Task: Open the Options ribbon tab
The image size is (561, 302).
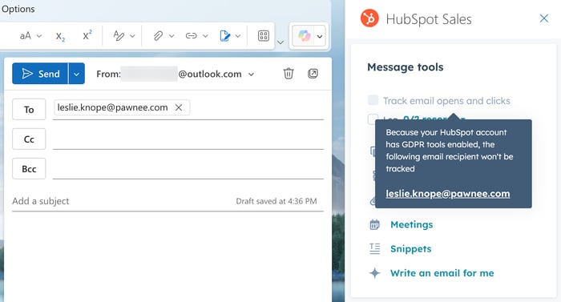Action: coord(18,9)
